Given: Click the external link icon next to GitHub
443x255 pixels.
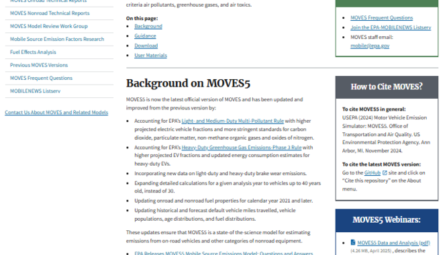Looking at the screenshot, I should tap(385, 172).
